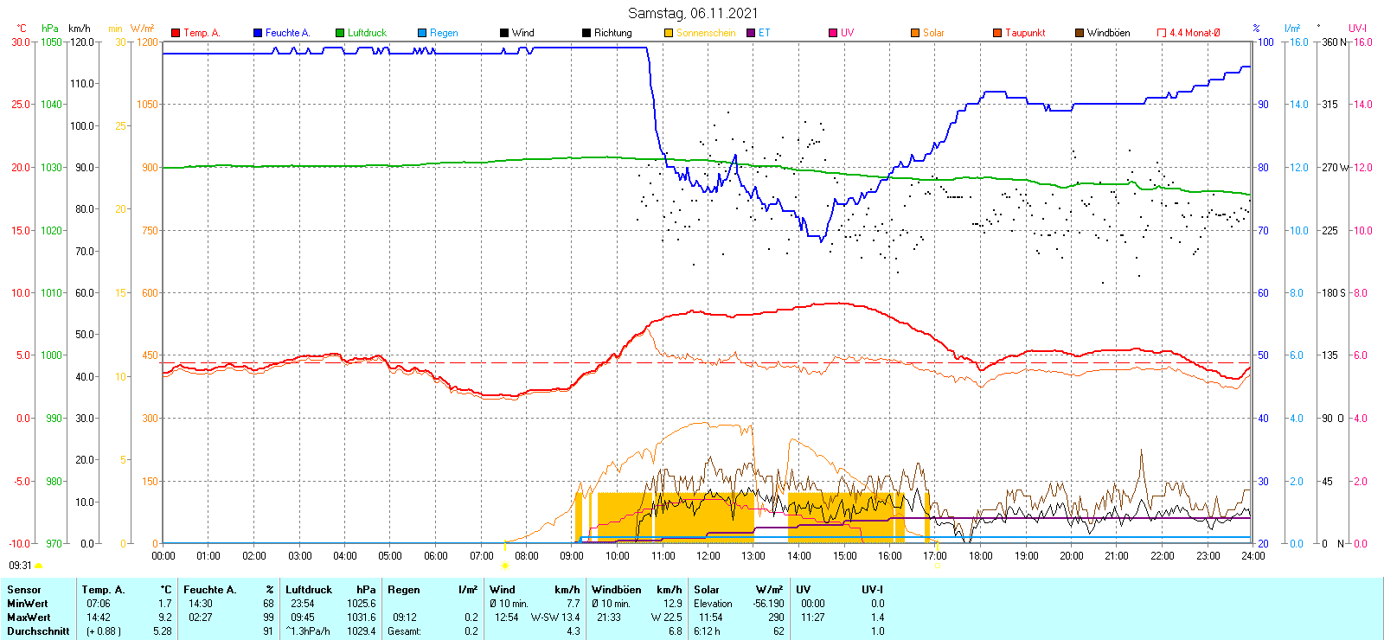Click the red Temp. A. legend swatch

(176, 33)
